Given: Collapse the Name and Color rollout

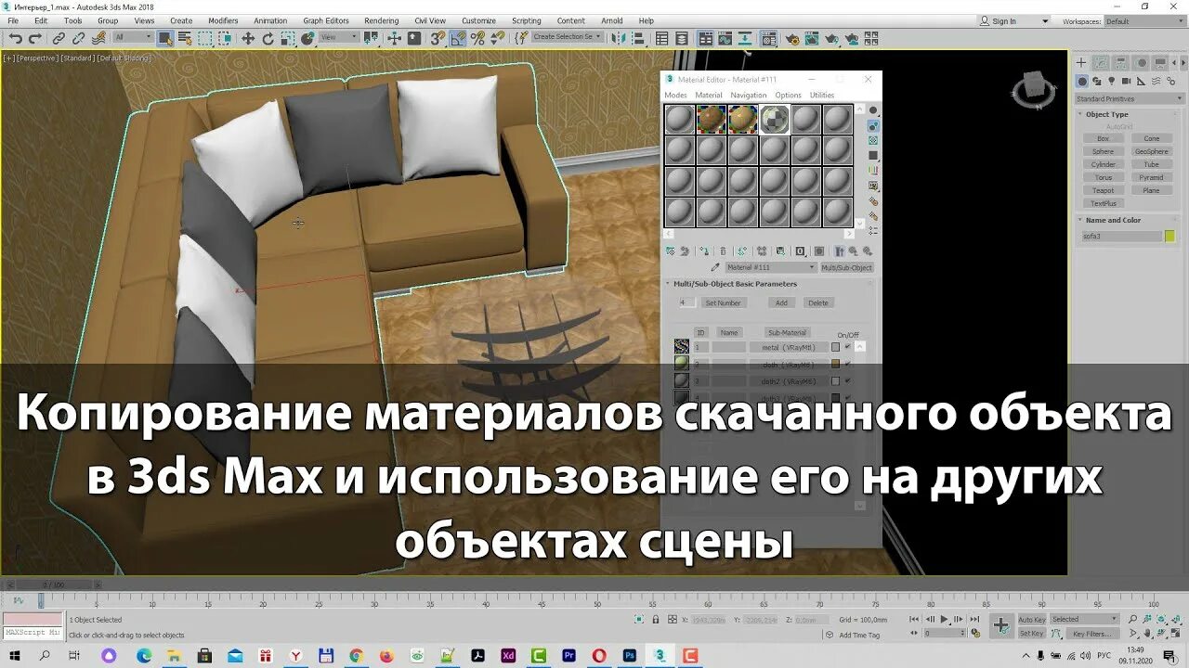Looking at the screenshot, I should click(1113, 220).
